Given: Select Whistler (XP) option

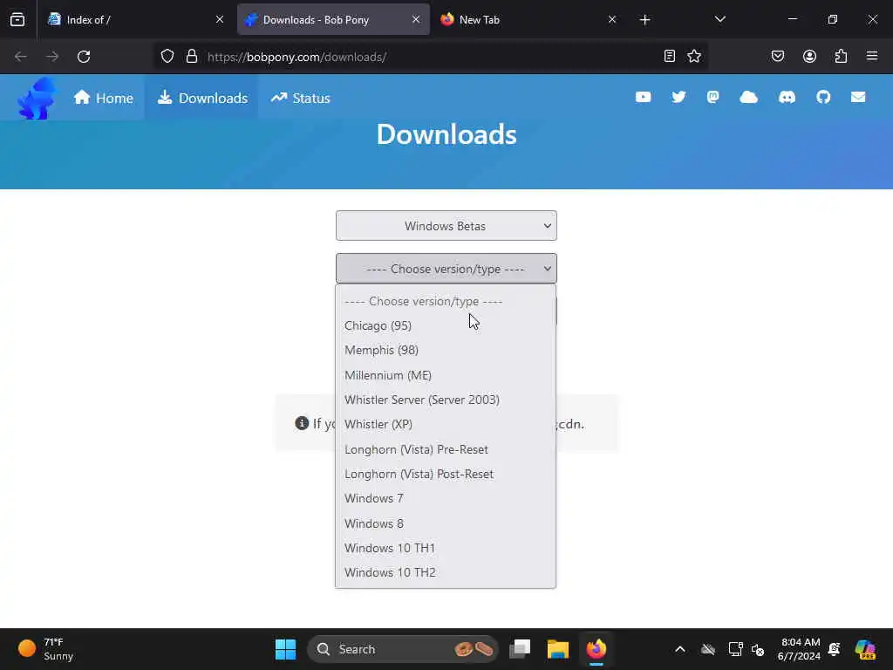Looking at the screenshot, I should click(x=446, y=424).
